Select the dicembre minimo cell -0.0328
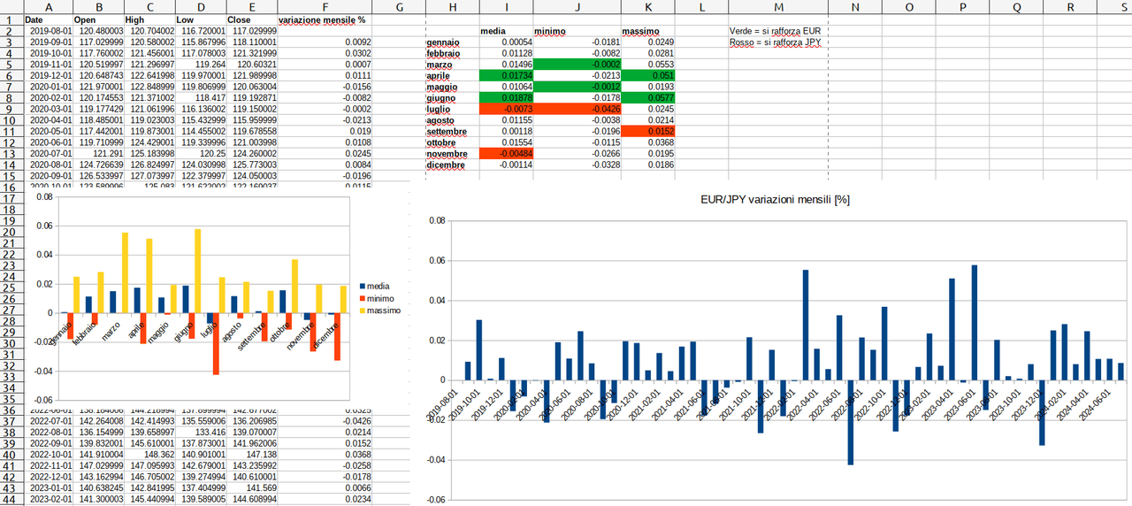The image size is (1132, 506). (577, 165)
